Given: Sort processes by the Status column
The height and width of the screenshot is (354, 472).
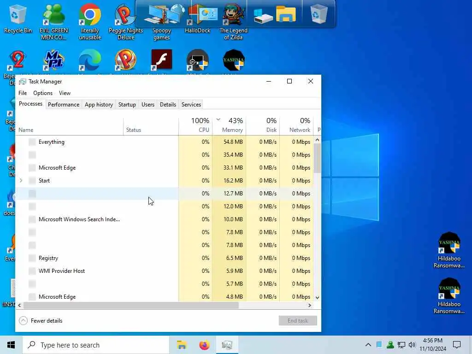Looking at the screenshot, I should [151, 125].
